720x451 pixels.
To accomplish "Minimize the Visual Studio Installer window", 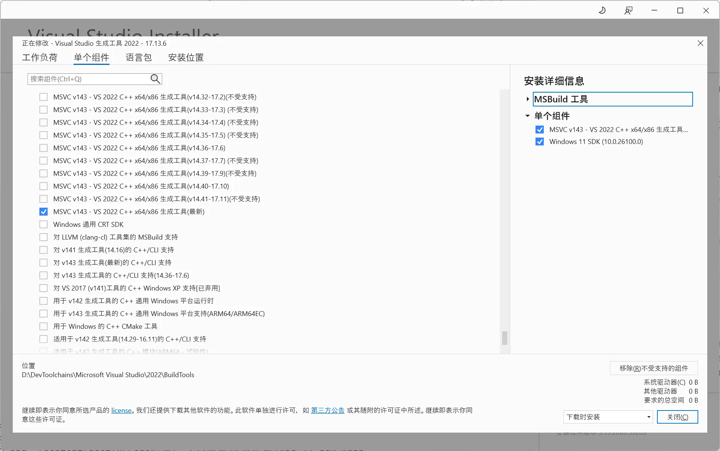I will pos(654,10).
